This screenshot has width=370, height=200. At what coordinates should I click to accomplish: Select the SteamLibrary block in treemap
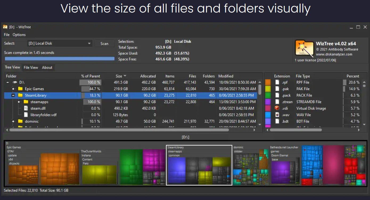199,165
